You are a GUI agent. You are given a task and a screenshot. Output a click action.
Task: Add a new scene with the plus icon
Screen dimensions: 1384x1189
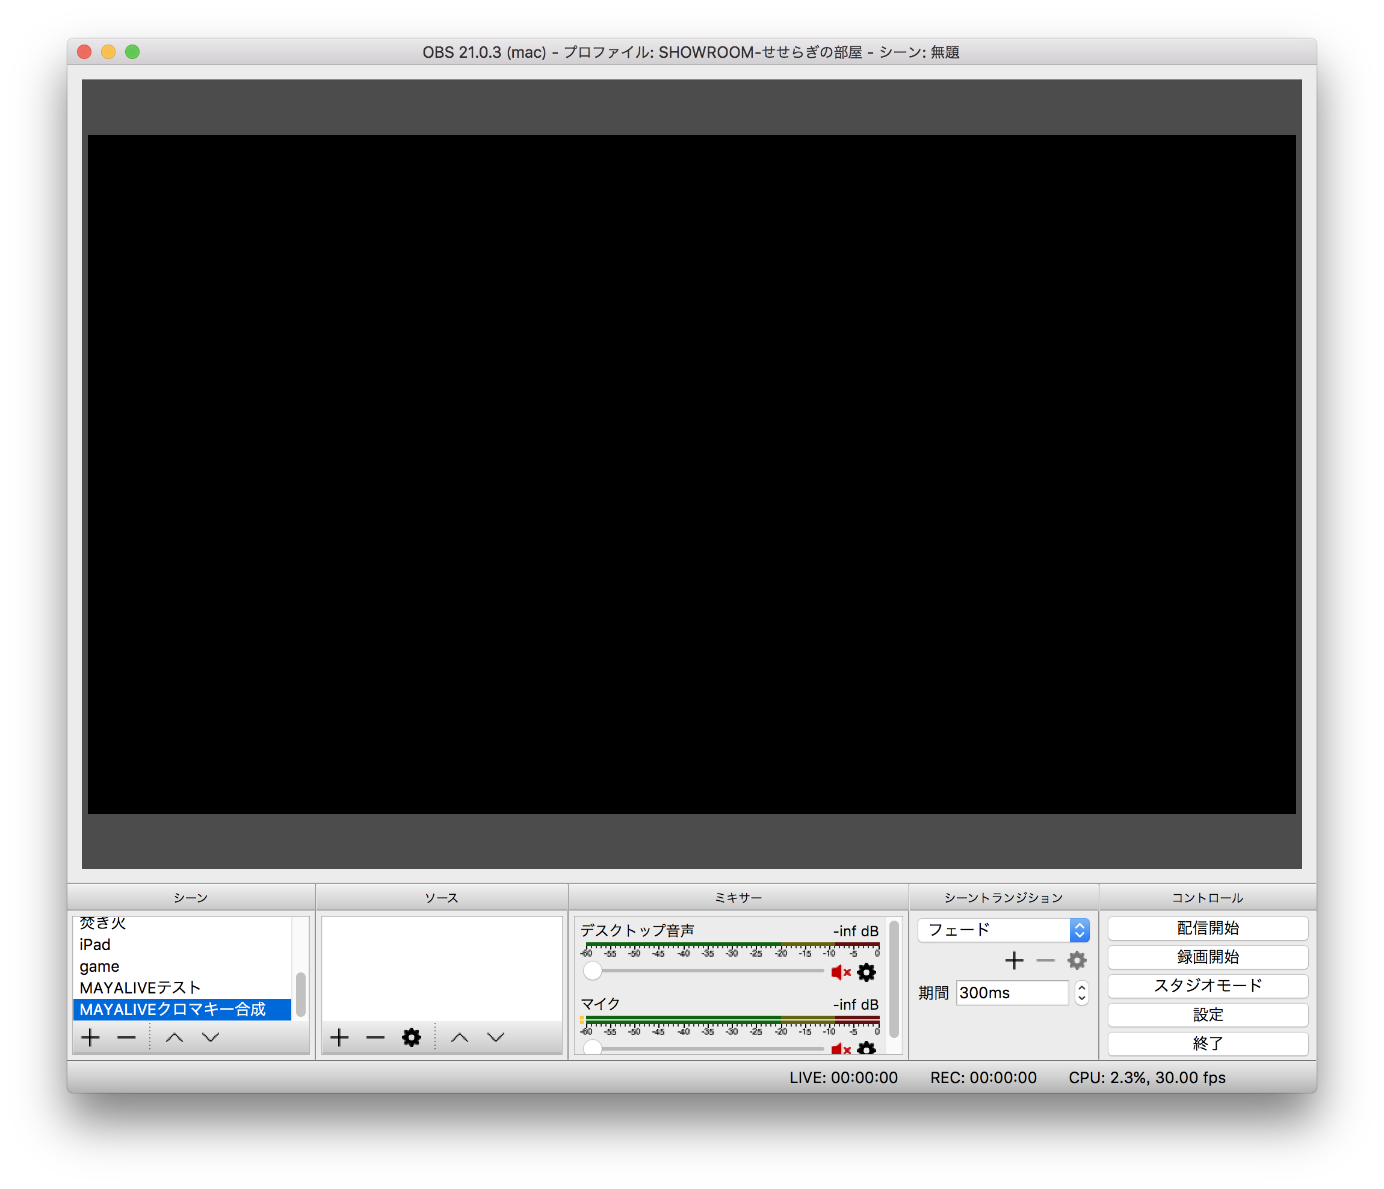(90, 1037)
